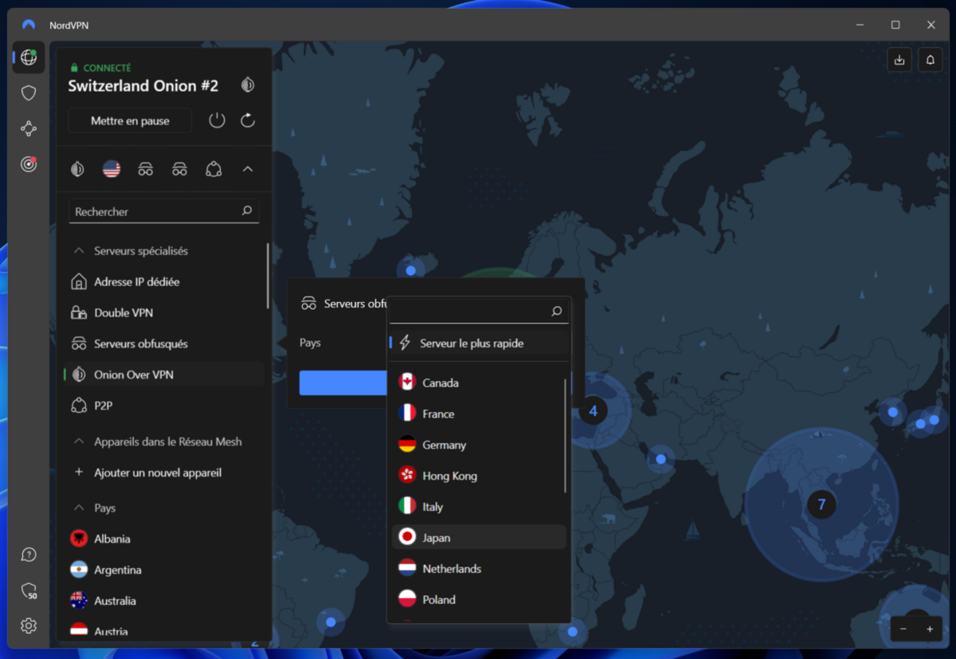Choose Germany in the dropdown

[479, 445]
